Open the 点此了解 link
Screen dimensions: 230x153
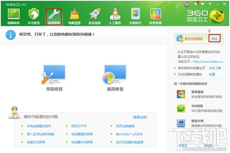[x=215, y=68]
